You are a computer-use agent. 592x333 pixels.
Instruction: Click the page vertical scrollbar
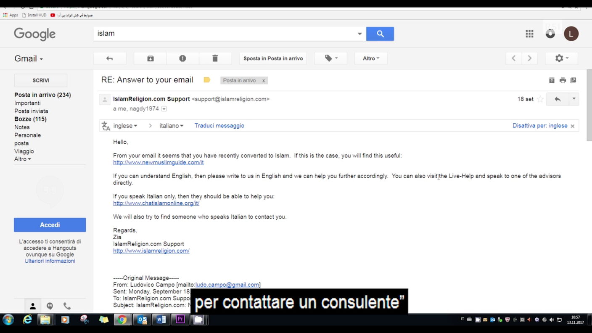pos(589,105)
